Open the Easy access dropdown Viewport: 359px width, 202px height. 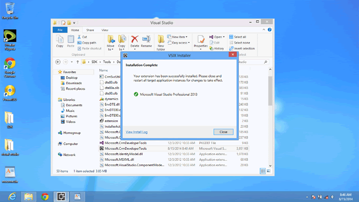point(179,43)
